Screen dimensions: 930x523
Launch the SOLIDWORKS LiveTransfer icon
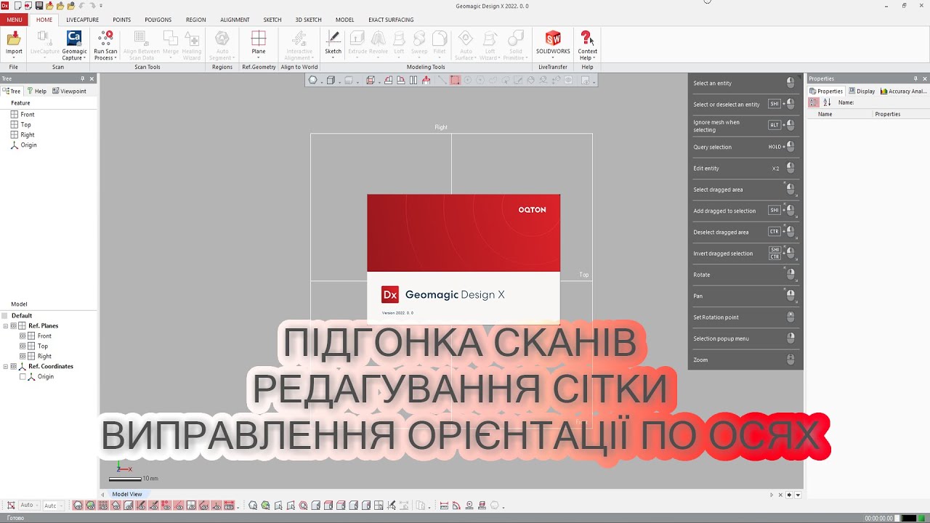(553, 38)
